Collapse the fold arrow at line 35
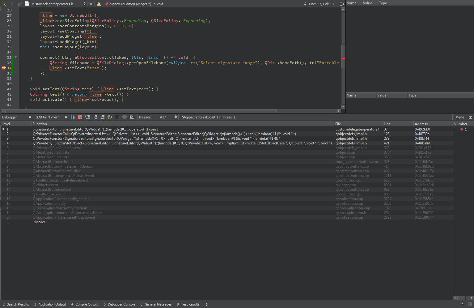Screen dimensions: 474x308 [x=15, y=57]
